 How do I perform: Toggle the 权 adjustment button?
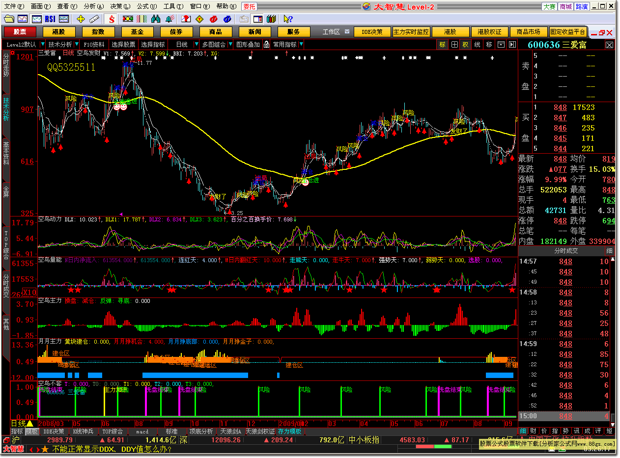coord(466,44)
